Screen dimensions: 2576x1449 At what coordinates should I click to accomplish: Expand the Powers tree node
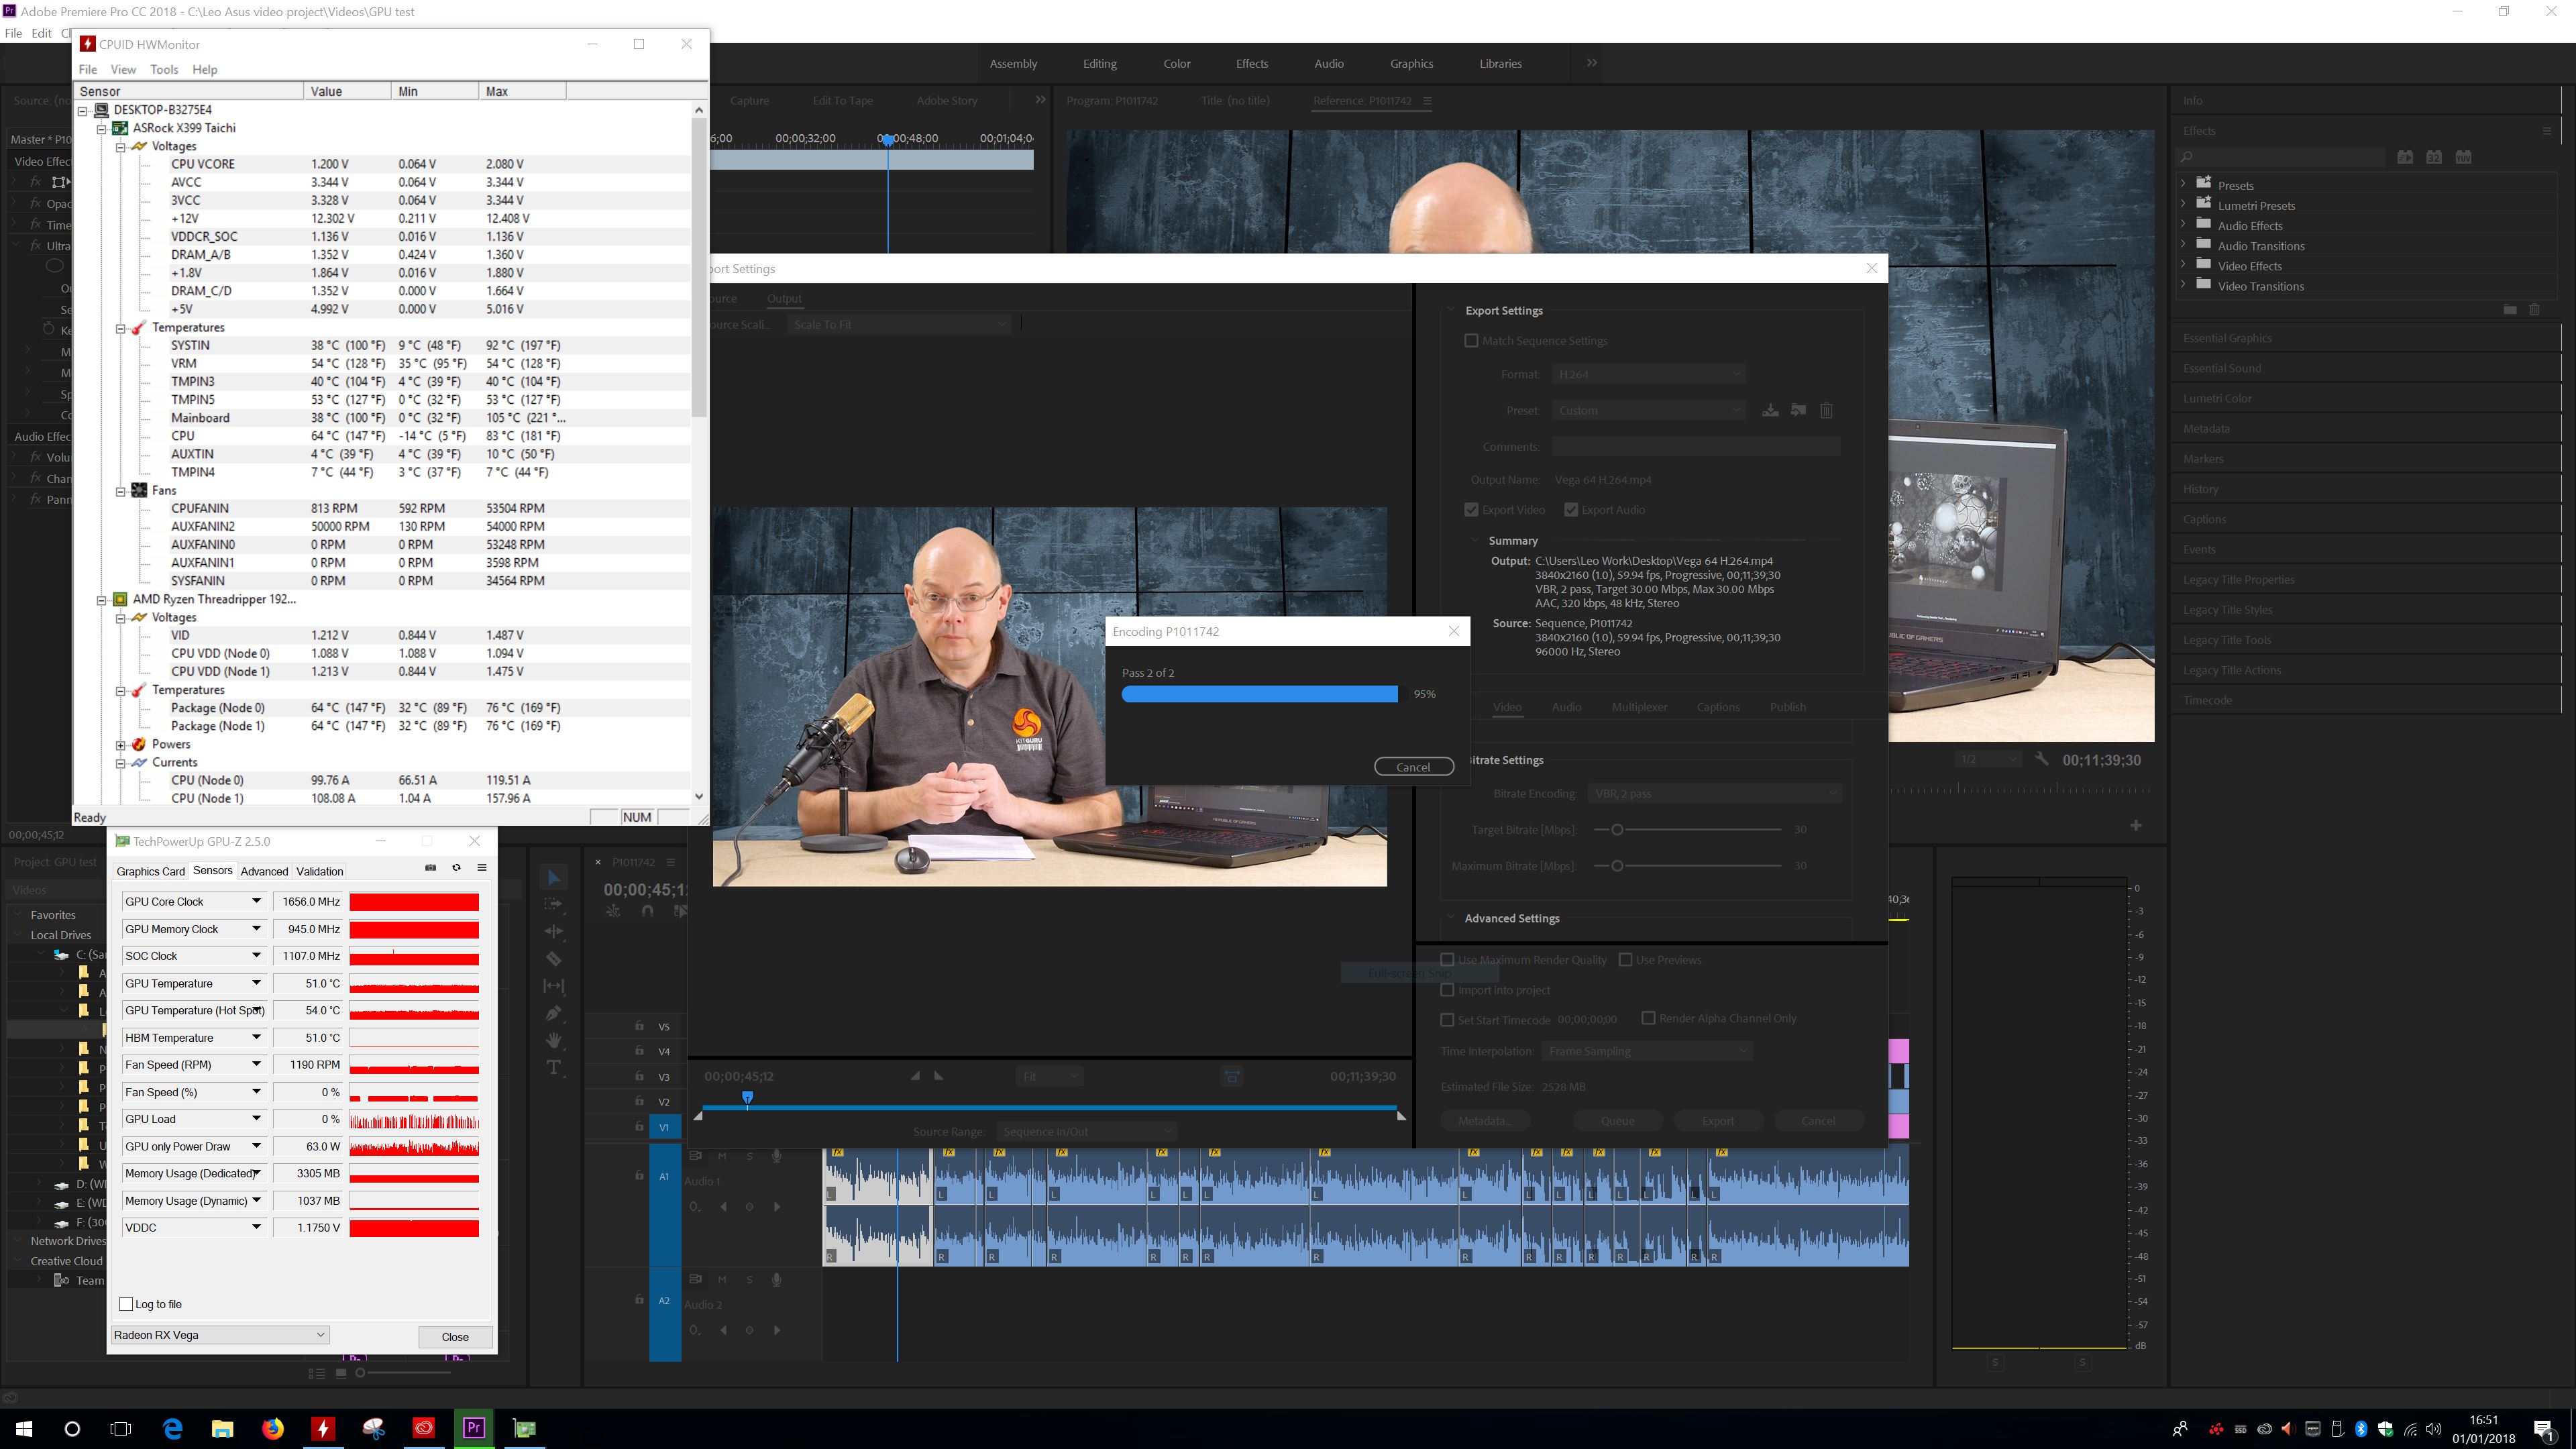pyautogui.click(x=120, y=745)
